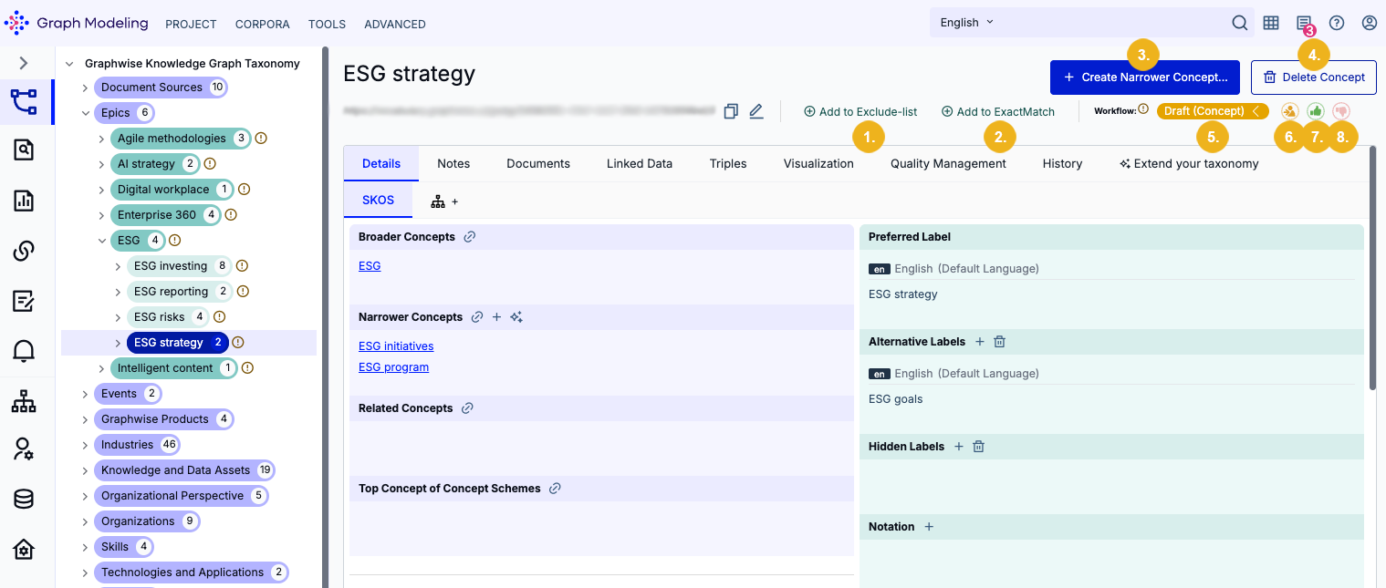The height and width of the screenshot is (588, 1386).
Task: Add a schema with hierarchy plus tab
Action: tap(445, 201)
